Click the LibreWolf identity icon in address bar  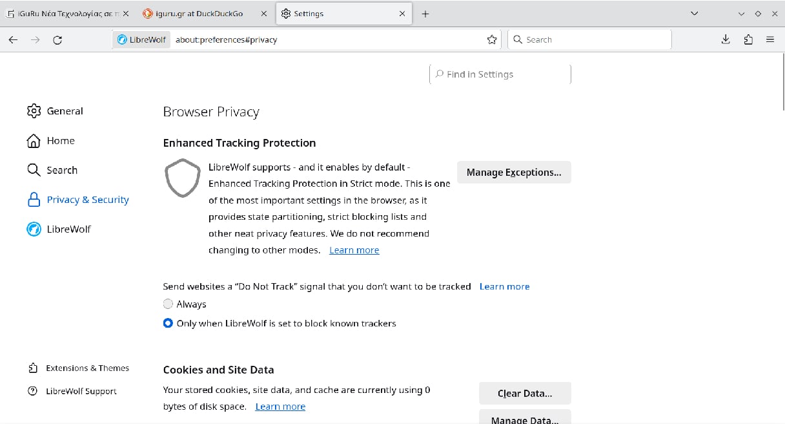[141, 40]
